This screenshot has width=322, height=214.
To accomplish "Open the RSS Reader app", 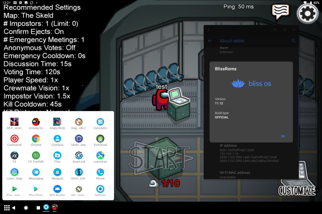I will tap(57, 191).
